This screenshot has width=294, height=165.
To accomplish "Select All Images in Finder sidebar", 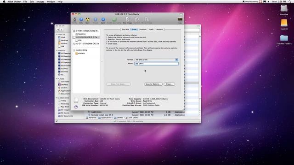I will click(x=63, y=110).
